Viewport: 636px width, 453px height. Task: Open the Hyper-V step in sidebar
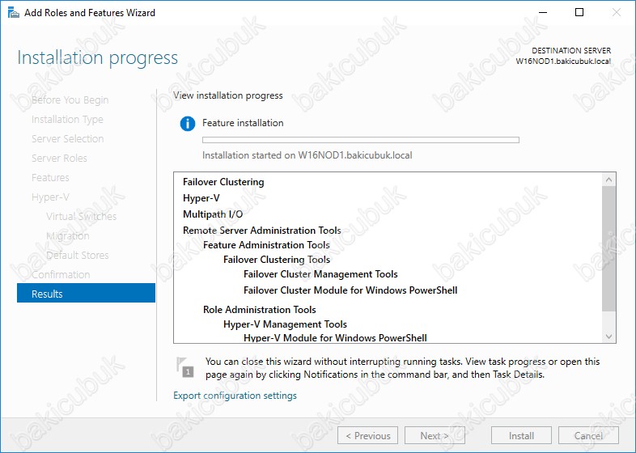point(50,197)
